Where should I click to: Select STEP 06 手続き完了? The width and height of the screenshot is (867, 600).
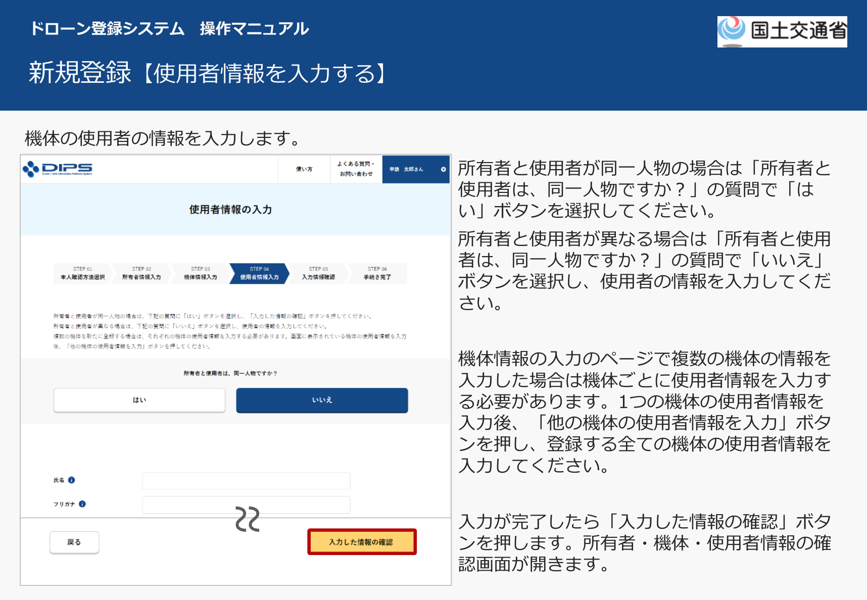pos(377,273)
